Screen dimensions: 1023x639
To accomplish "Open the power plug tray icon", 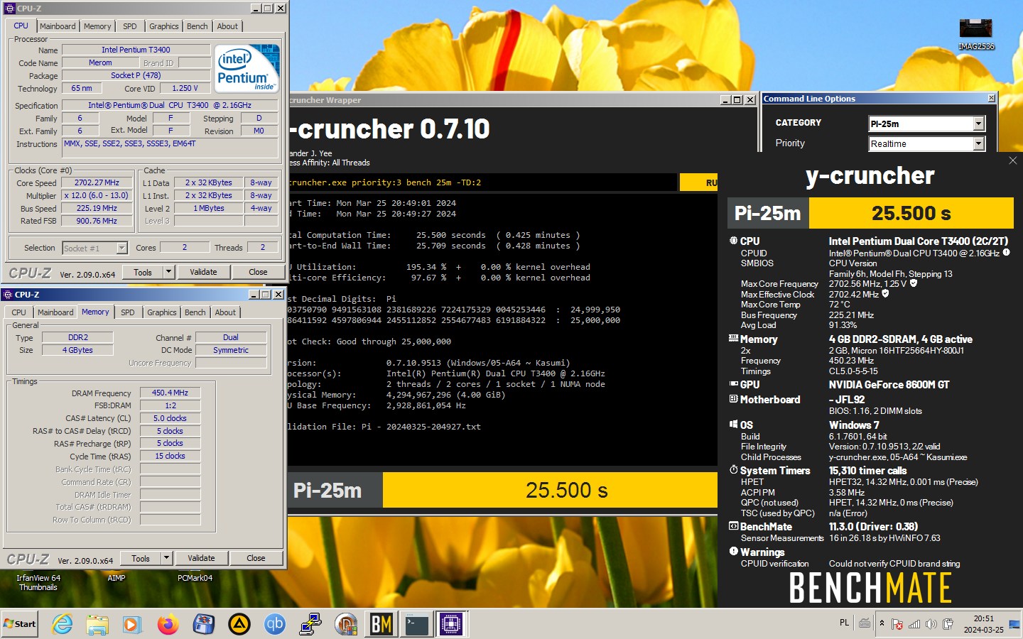I will pos(948,624).
